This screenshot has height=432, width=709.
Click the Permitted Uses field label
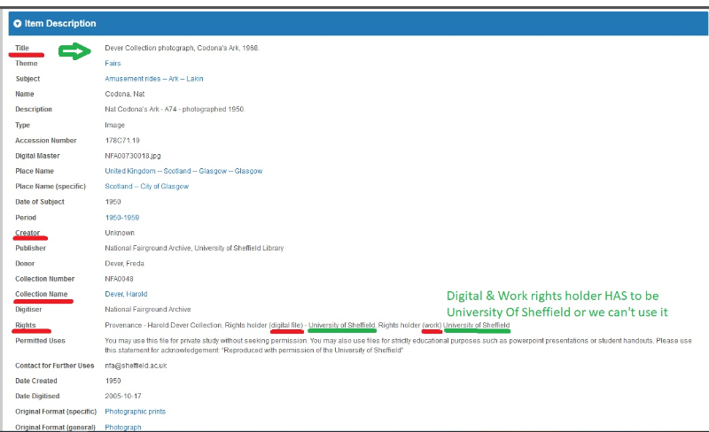pos(40,340)
